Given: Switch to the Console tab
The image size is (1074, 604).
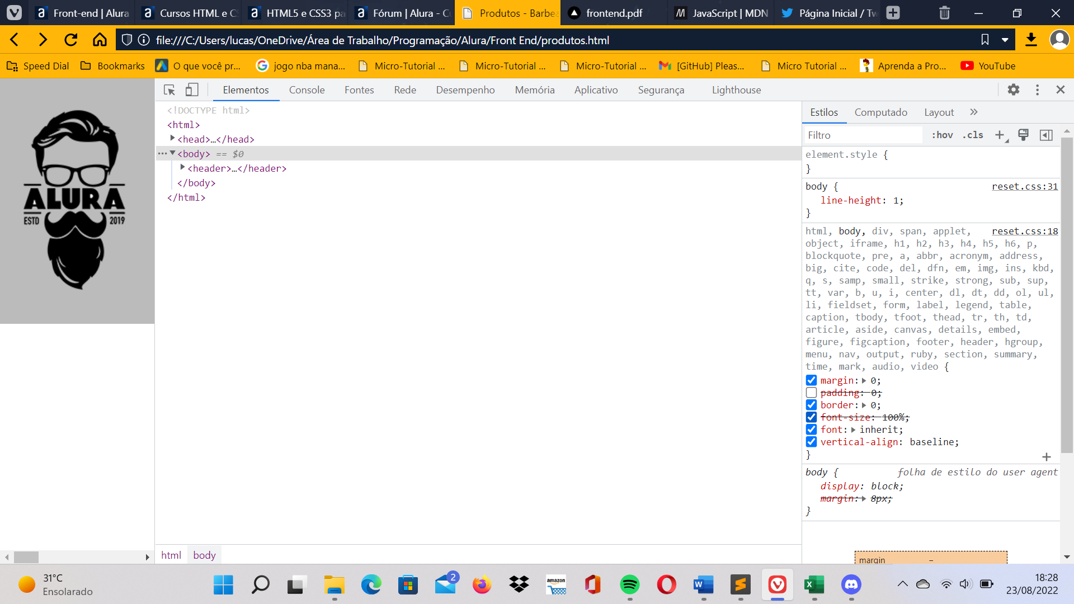Looking at the screenshot, I should click(307, 90).
